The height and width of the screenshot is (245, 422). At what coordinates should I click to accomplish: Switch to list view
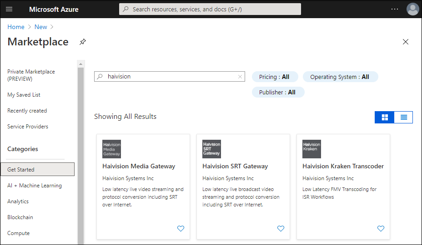[x=403, y=118]
